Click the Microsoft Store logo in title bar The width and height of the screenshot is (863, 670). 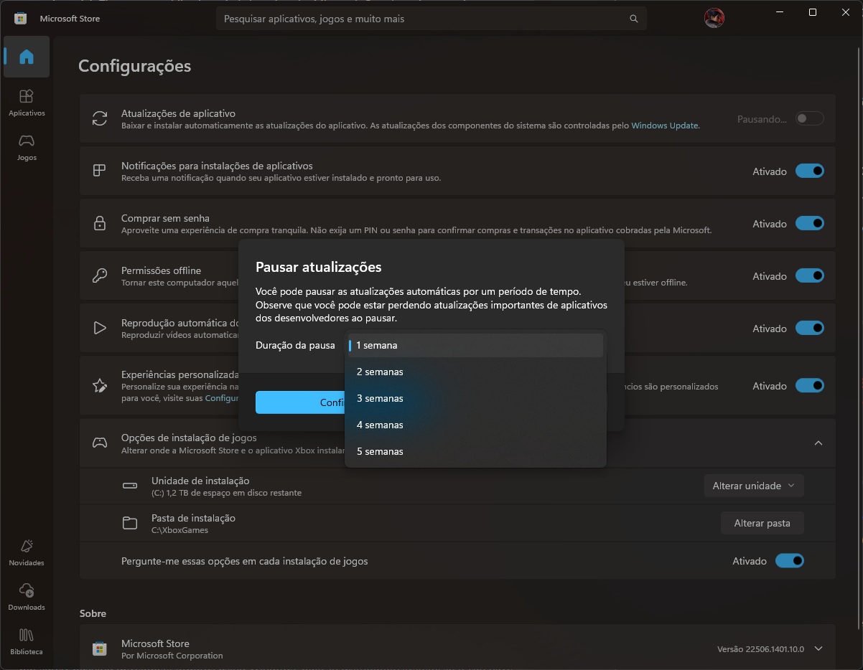pos(21,19)
